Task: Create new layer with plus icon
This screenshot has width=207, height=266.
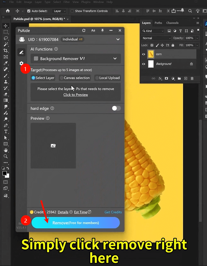Action: (186, 78)
